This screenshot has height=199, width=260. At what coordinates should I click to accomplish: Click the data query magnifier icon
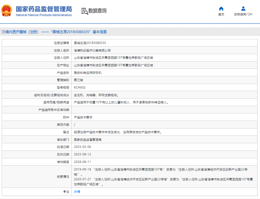(84, 11)
